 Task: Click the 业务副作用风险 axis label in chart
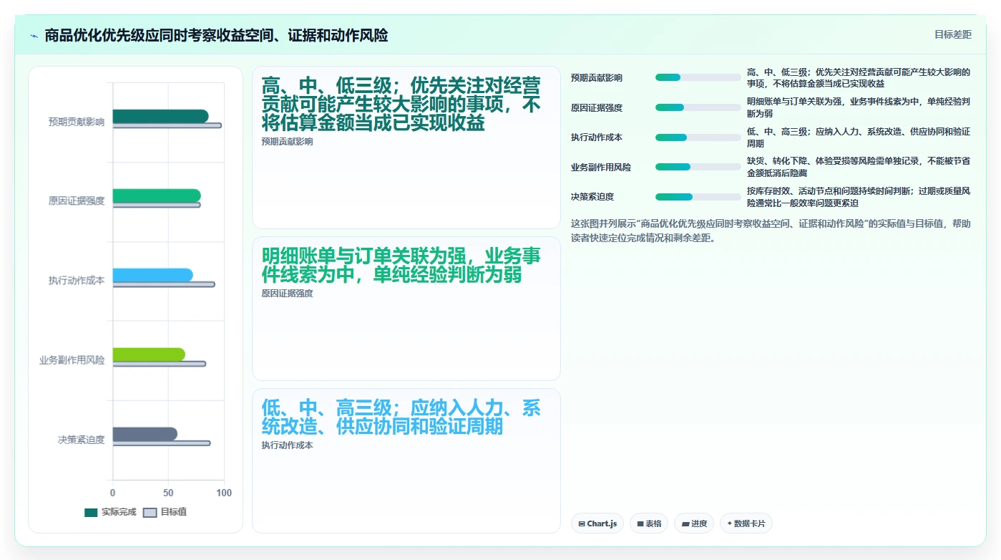click(72, 360)
